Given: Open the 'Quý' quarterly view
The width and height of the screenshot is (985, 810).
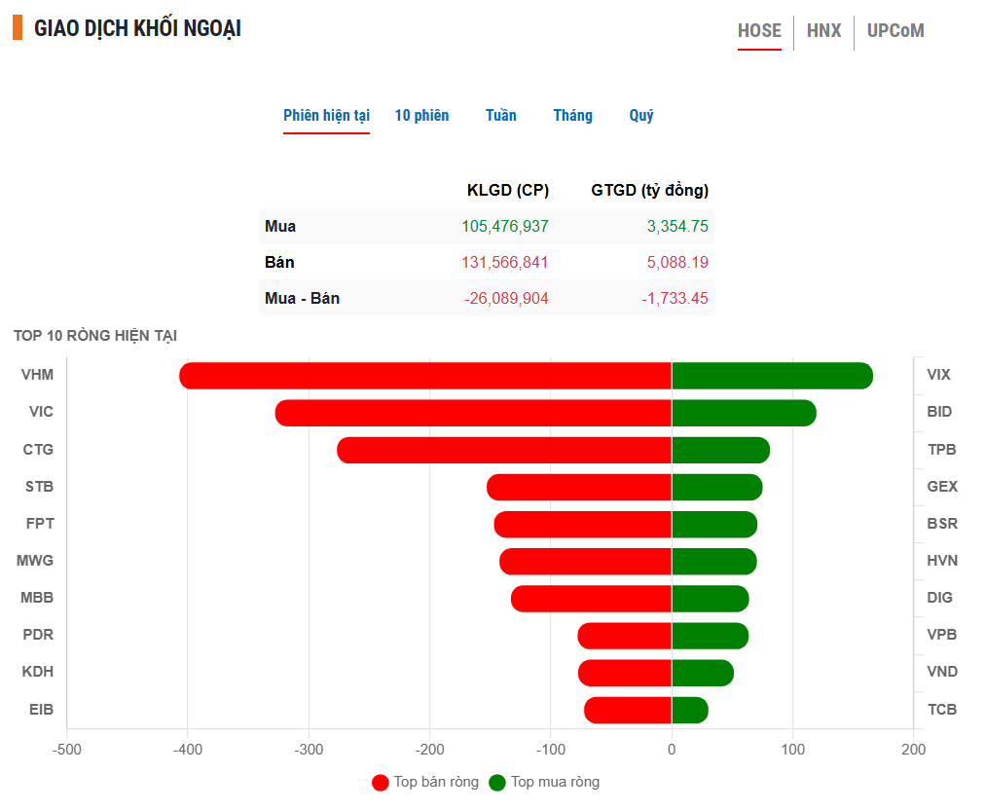Looking at the screenshot, I should pyautogui.click(x=641, y=116).
